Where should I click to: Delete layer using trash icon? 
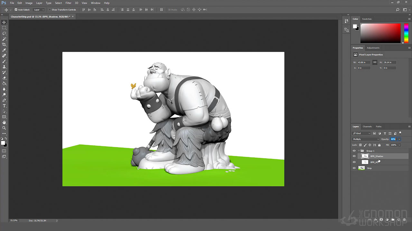405,220
